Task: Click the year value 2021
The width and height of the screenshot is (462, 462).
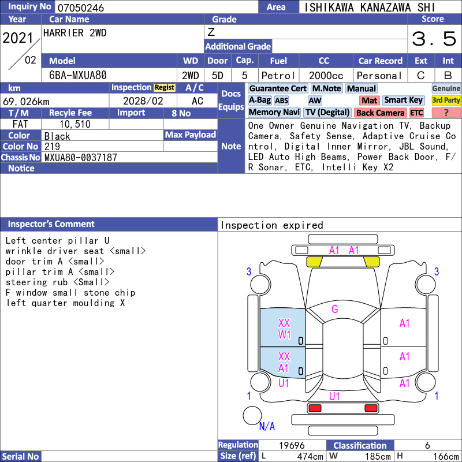Action: (x=18, y=38)
